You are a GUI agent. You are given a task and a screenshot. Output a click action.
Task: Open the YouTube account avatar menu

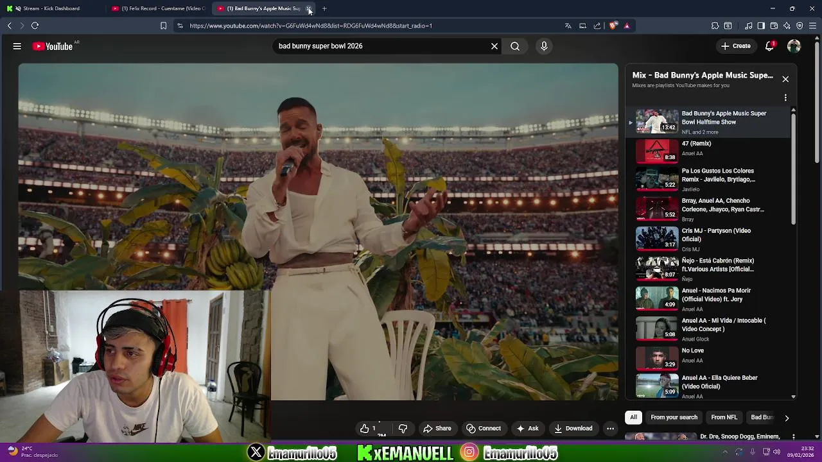[794, 46]
